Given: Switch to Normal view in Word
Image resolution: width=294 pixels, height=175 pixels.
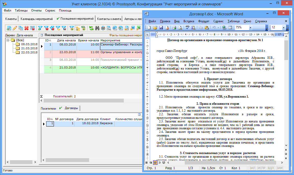Looking at the screenshot, I should pos(147,162).
